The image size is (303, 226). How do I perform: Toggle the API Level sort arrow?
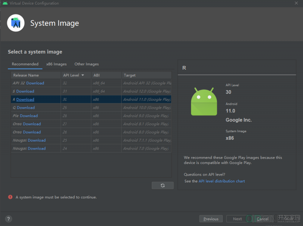click(83, 75)
